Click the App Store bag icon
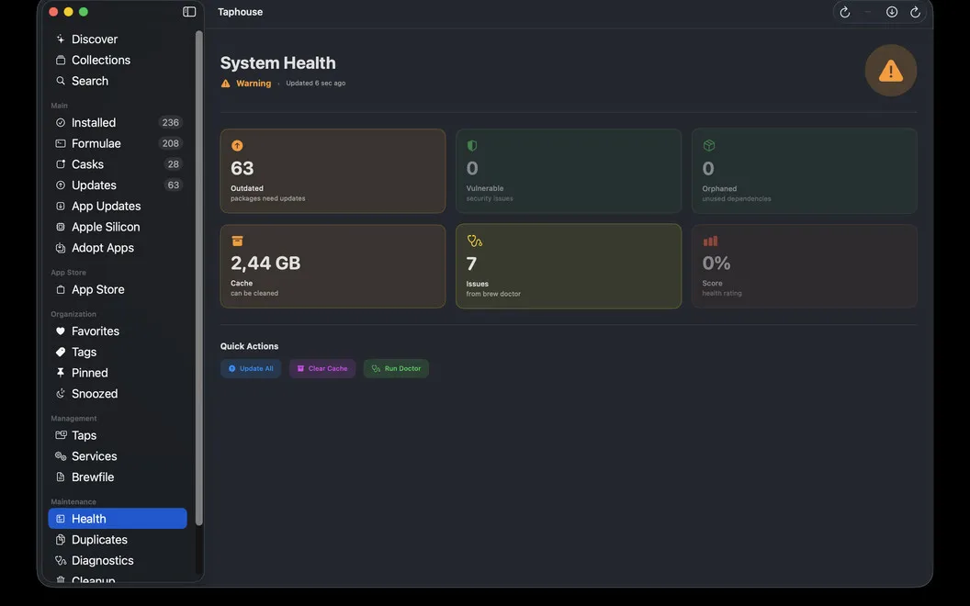The height and width of the screenshot is (606, 970). tap(61, 289)
